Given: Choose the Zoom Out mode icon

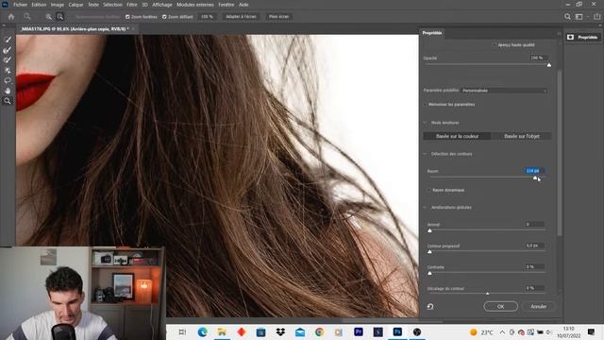Looking at the screenshot, I should [x=60, y=17].
